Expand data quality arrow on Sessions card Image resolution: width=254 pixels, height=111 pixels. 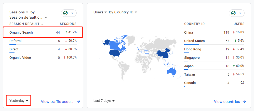[x=72, y=13]
